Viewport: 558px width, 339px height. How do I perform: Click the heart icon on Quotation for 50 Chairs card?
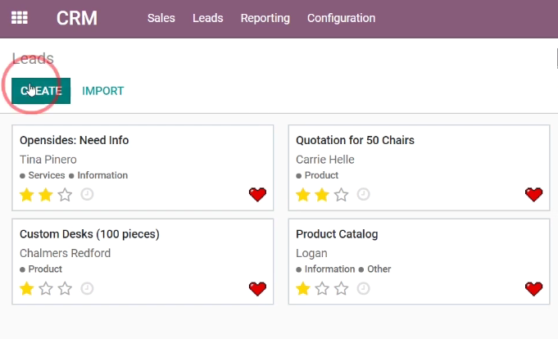[x=533, y=194]
